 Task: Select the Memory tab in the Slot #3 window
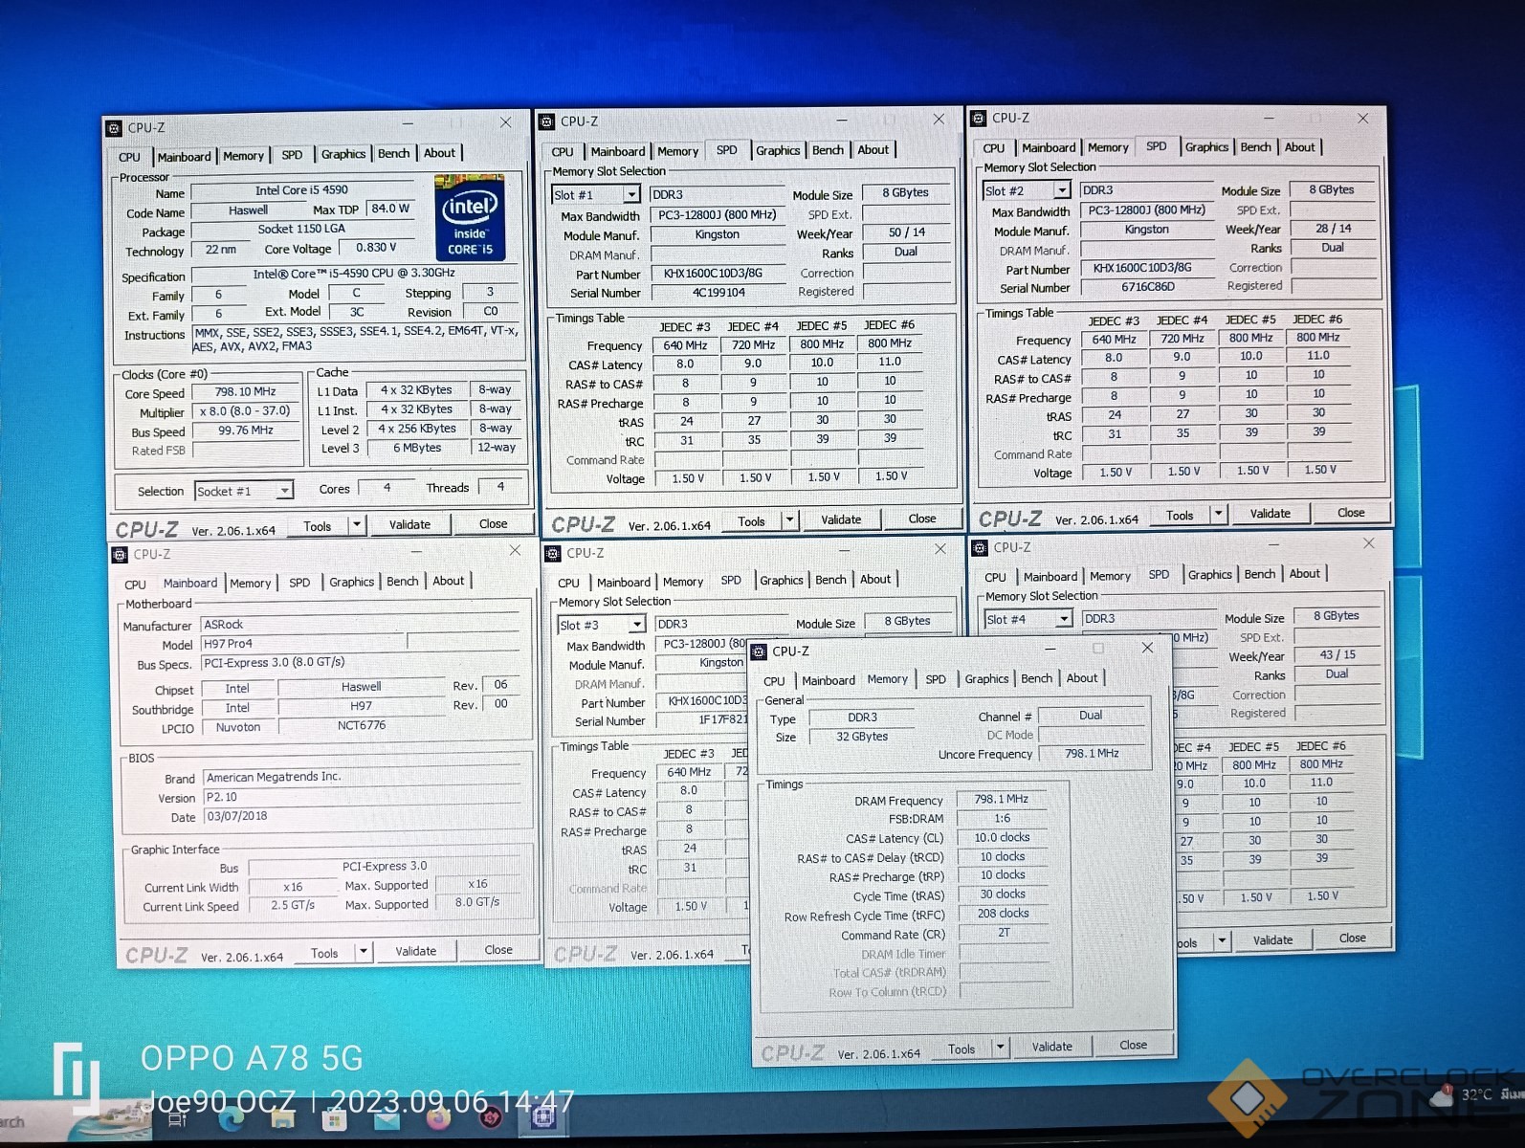pos(683,582)
